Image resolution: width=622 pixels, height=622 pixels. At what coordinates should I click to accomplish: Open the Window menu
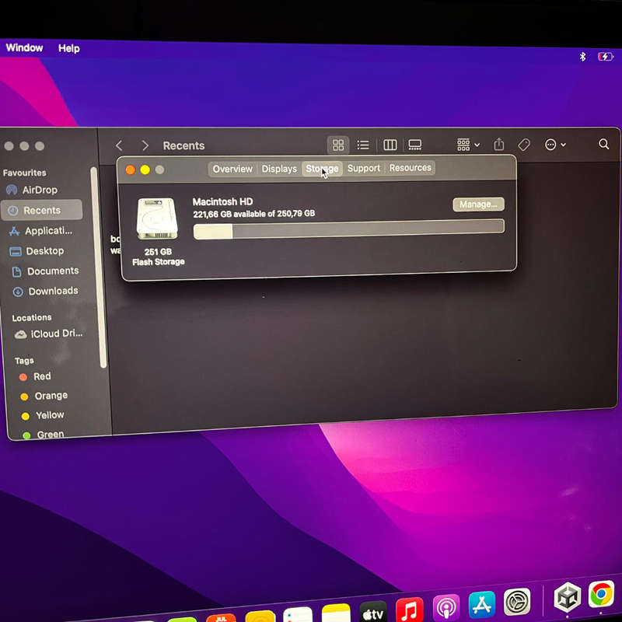[25, 47]
